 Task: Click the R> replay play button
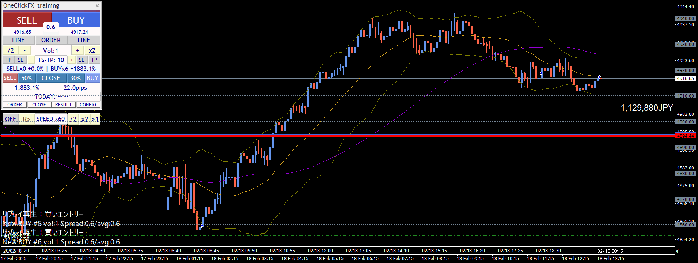(26, 119)
